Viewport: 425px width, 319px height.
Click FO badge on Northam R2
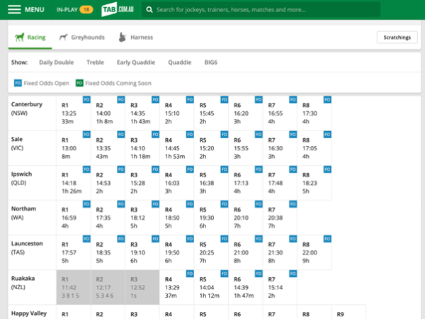[121, 204]
